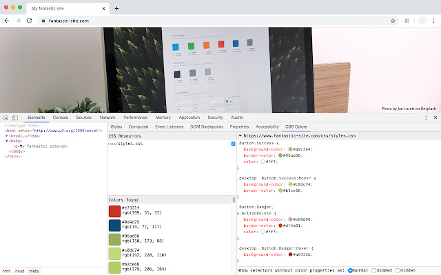Click the Colors found list scrollbar

[x=234, y=199]
